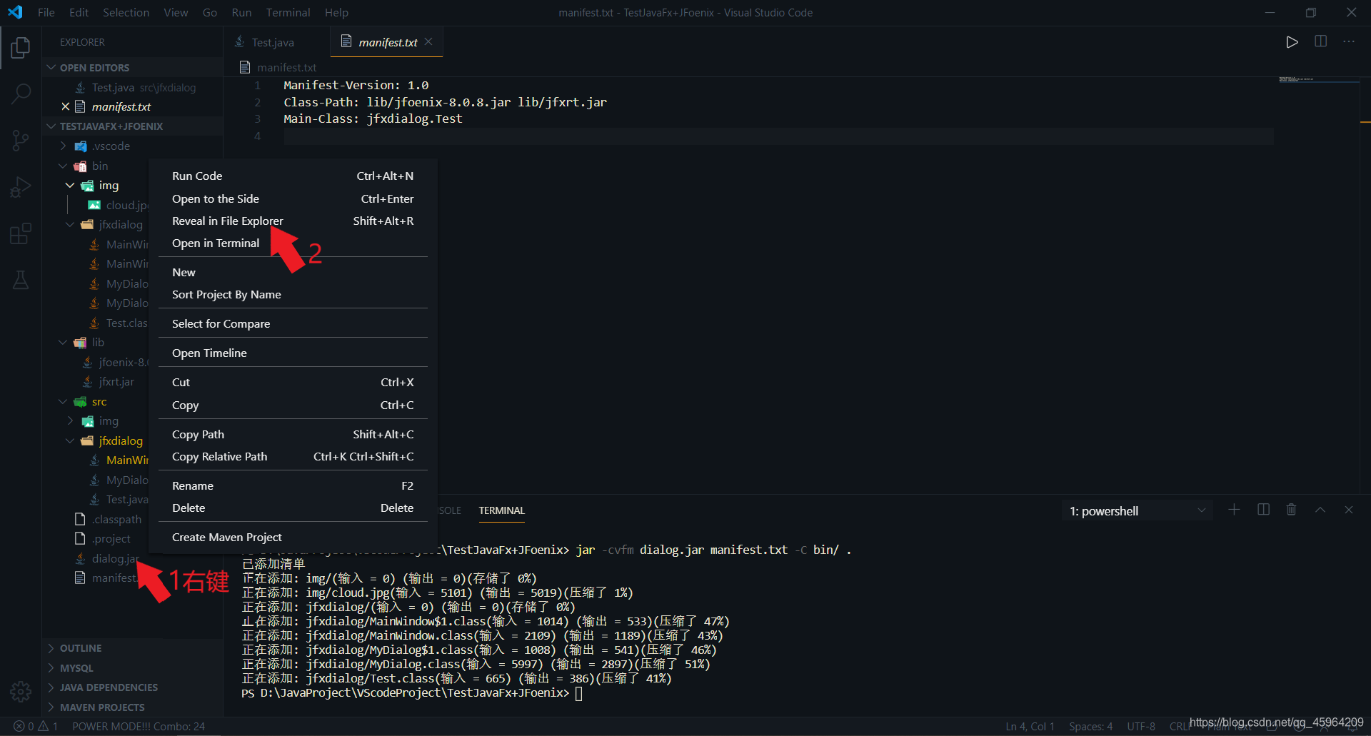Open the Go menu
The width and height of the screenshot is (1371, 736).
click(210, 12)
